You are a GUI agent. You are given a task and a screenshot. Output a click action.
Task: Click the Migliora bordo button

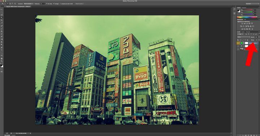click(x=80, y=4)
